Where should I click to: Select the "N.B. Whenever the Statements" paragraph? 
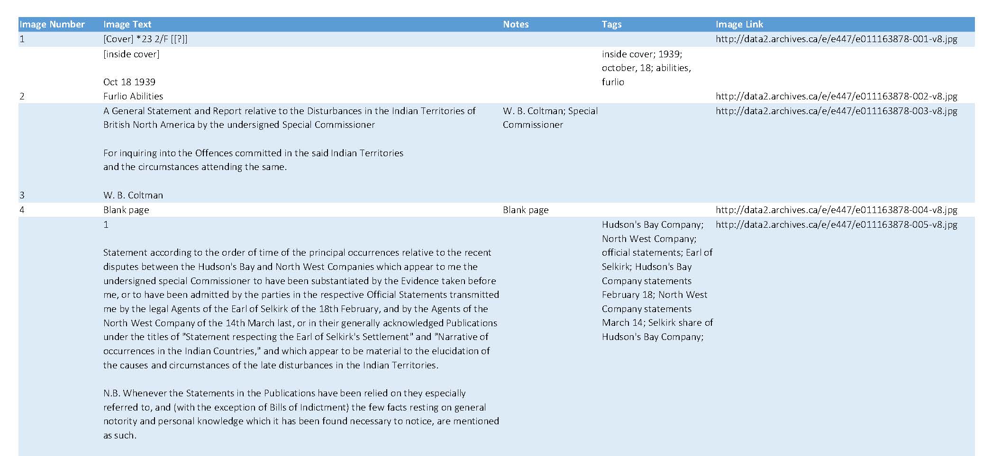[x=301, y=414]
